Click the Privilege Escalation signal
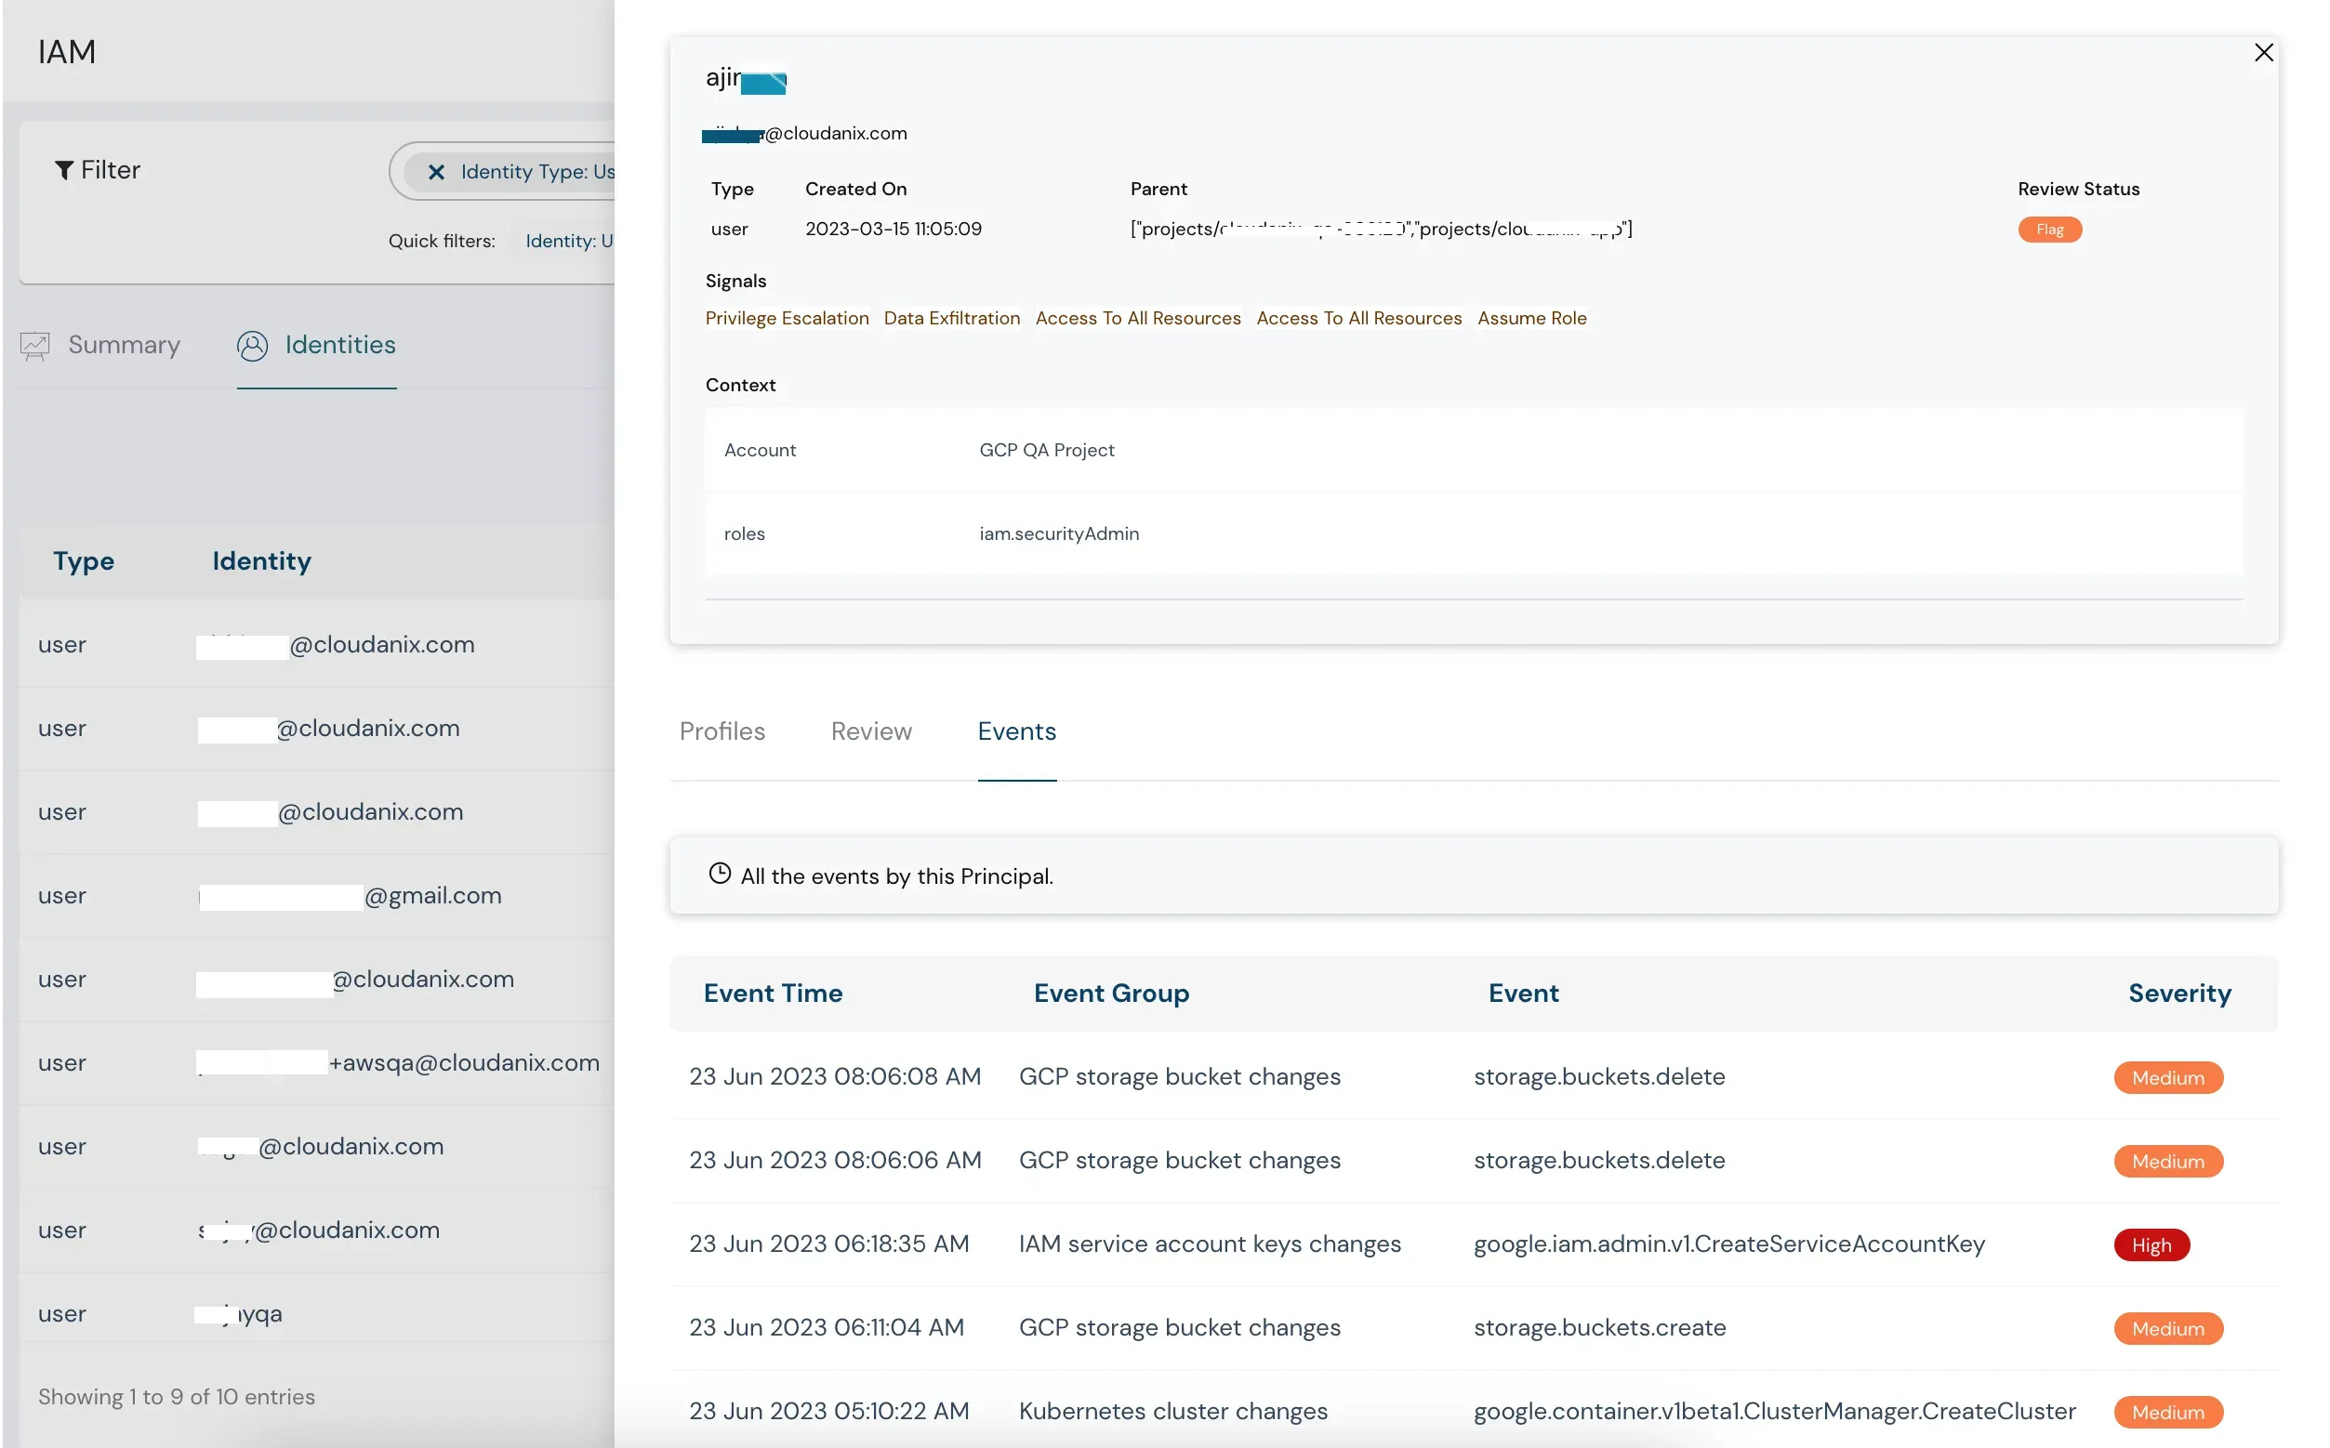Screen dimensions: 2330x1448 [x=786, y=318]
